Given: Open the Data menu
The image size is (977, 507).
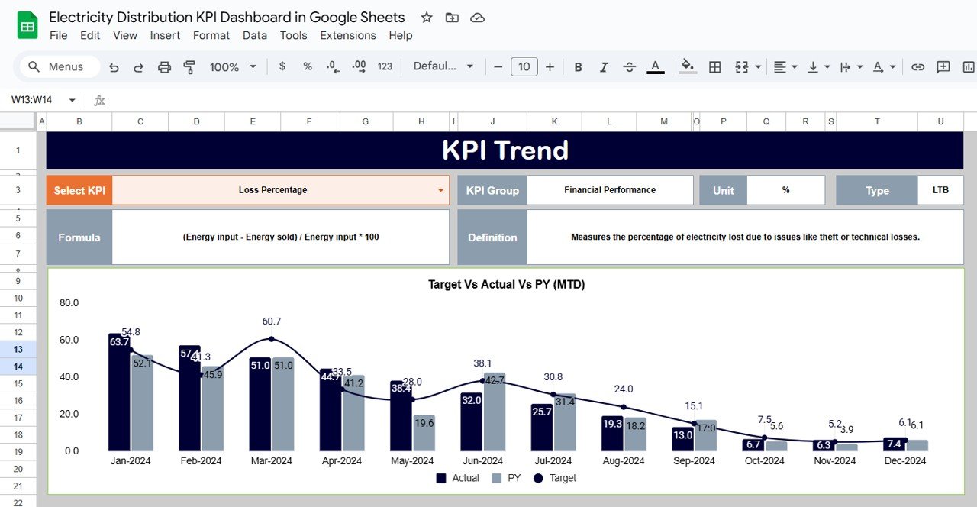Looking at the screenshot, I should click(254, 35).
